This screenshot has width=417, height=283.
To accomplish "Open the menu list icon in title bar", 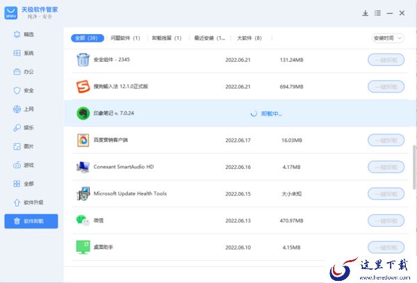I will tap(377, 13).
